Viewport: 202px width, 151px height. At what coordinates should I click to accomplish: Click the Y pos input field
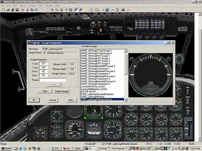pyautogui.click(x=43, y=67)
